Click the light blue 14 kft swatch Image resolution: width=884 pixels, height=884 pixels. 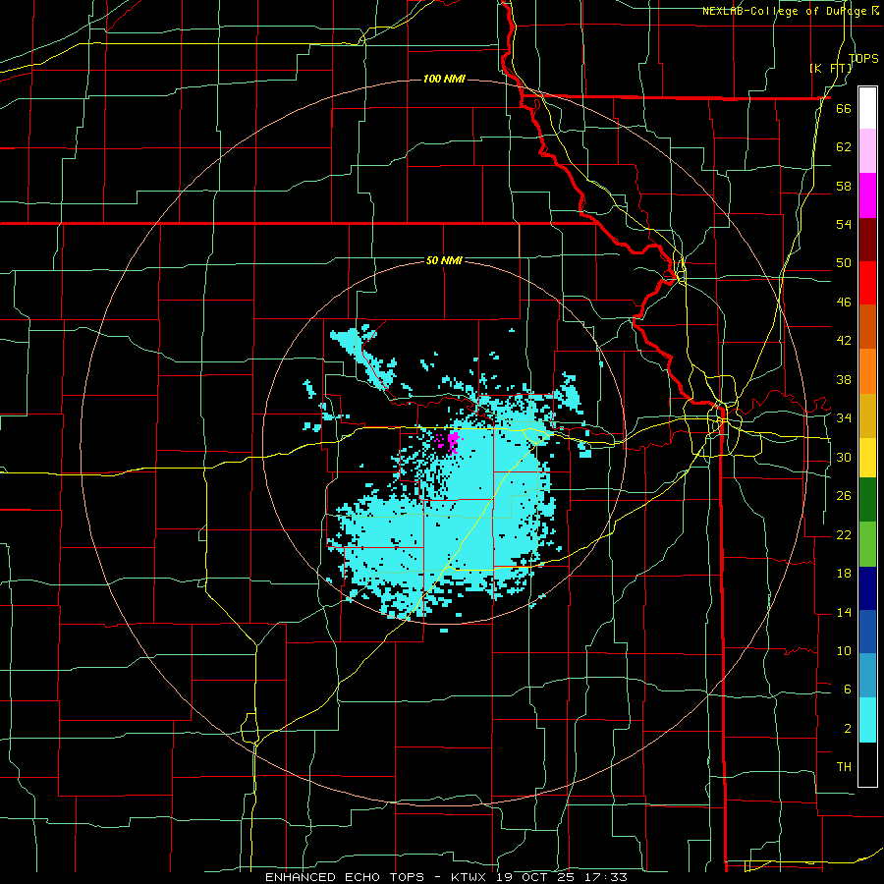click(867, 676)
